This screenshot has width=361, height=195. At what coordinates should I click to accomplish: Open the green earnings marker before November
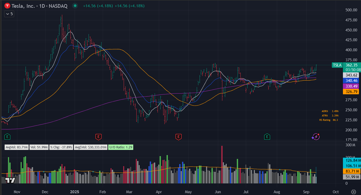coord(8,137)
